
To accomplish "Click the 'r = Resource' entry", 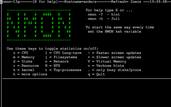I will 26,66.
